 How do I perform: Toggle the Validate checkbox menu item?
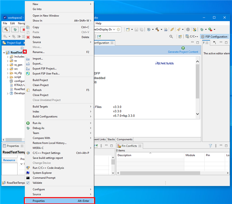(x=37, y=183)
